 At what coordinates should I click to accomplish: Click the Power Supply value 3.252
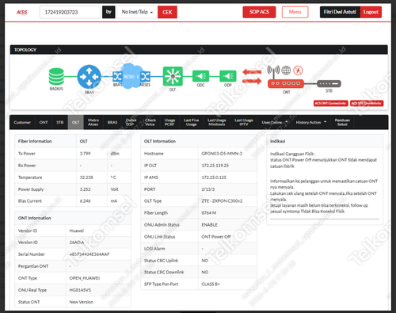pos(85,189)
